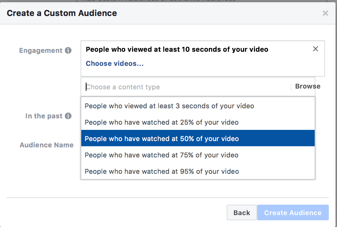Click the Engagement info icon
Screen dimensions: 337x227
68,51
